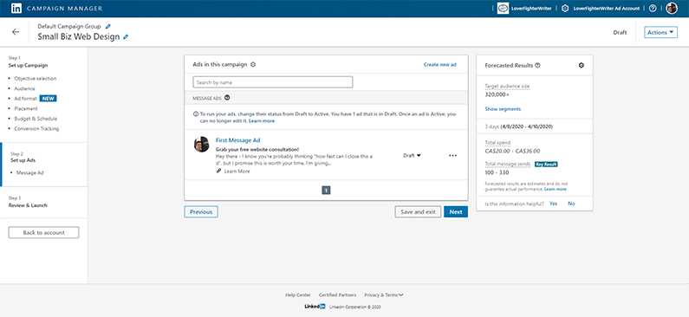This screenshot has height=317, width=689.
Task: Click page 1 pagination button
Action: click(326, 190)
